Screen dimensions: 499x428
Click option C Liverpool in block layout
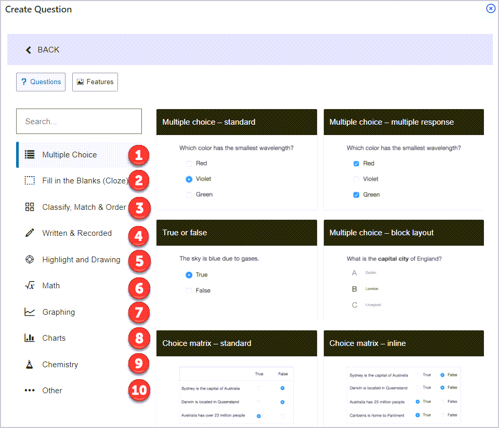click(x=366, y=305)
